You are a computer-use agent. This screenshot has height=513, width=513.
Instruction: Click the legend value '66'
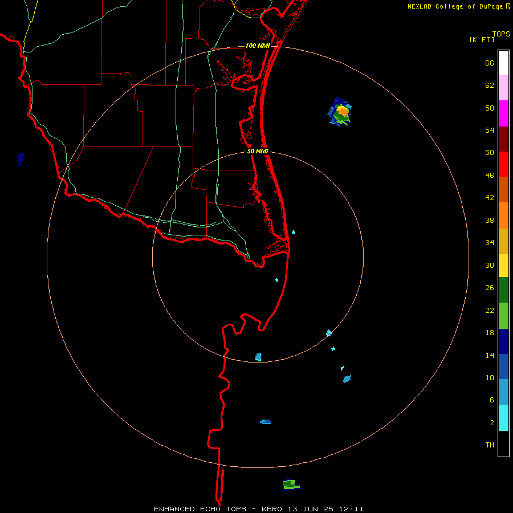tap(490, 63)
